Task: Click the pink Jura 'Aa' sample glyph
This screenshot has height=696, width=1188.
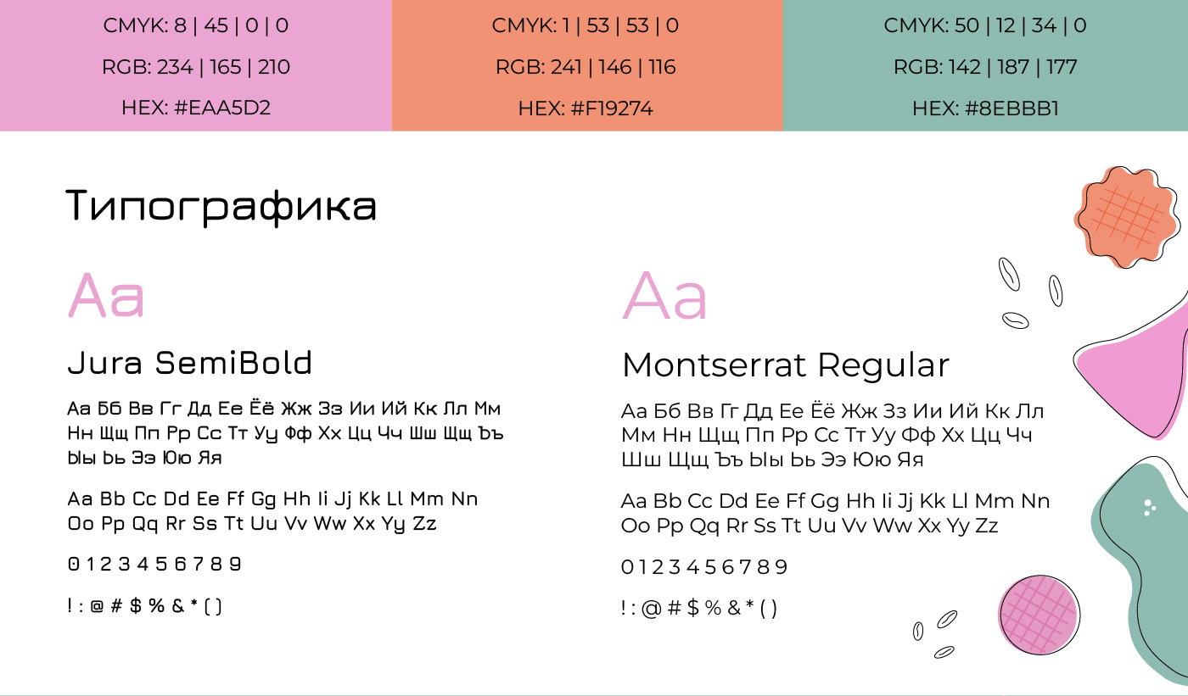Action: 106,295
